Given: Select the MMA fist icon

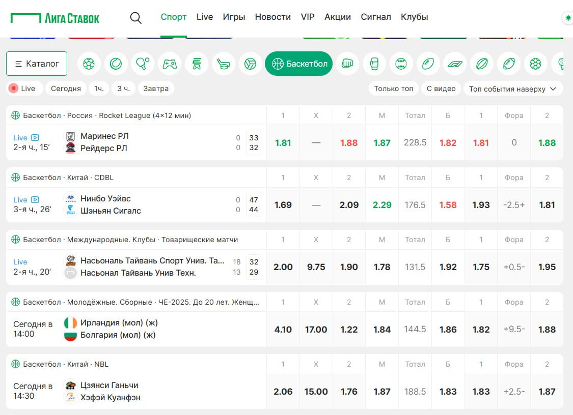Looking at the screenshot, I should [x=347, y=64].
